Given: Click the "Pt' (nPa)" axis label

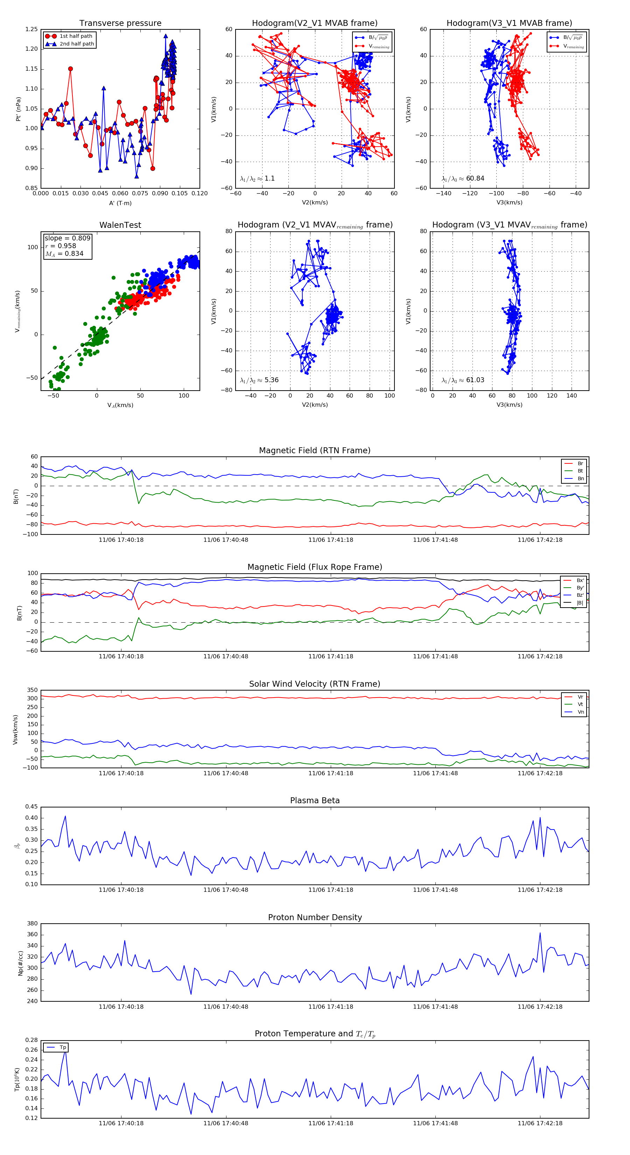Looking at the screenshot, I should tap(19, 109).
